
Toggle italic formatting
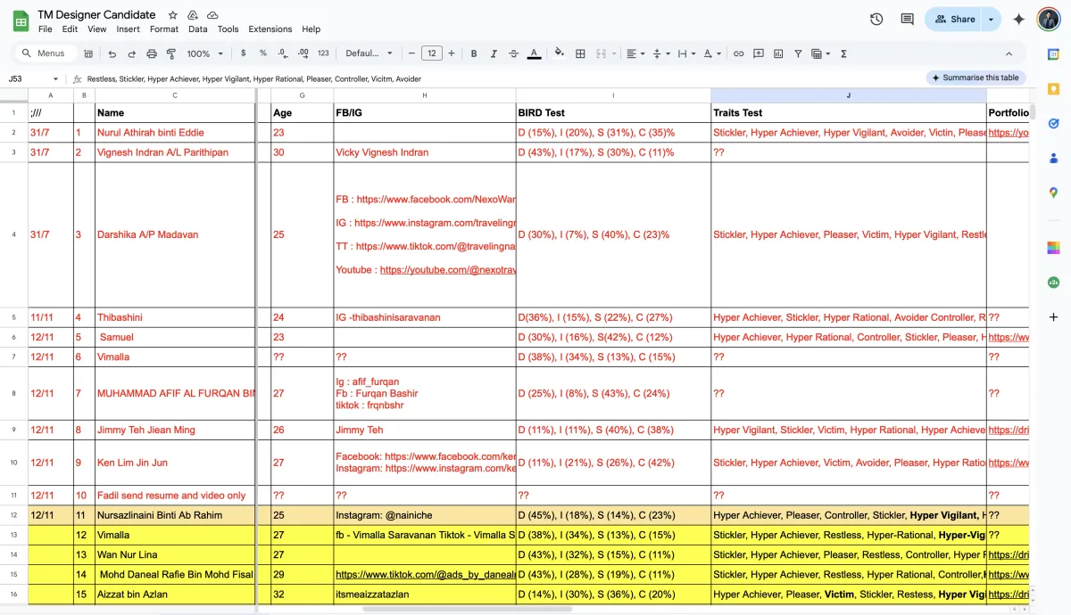494,53
